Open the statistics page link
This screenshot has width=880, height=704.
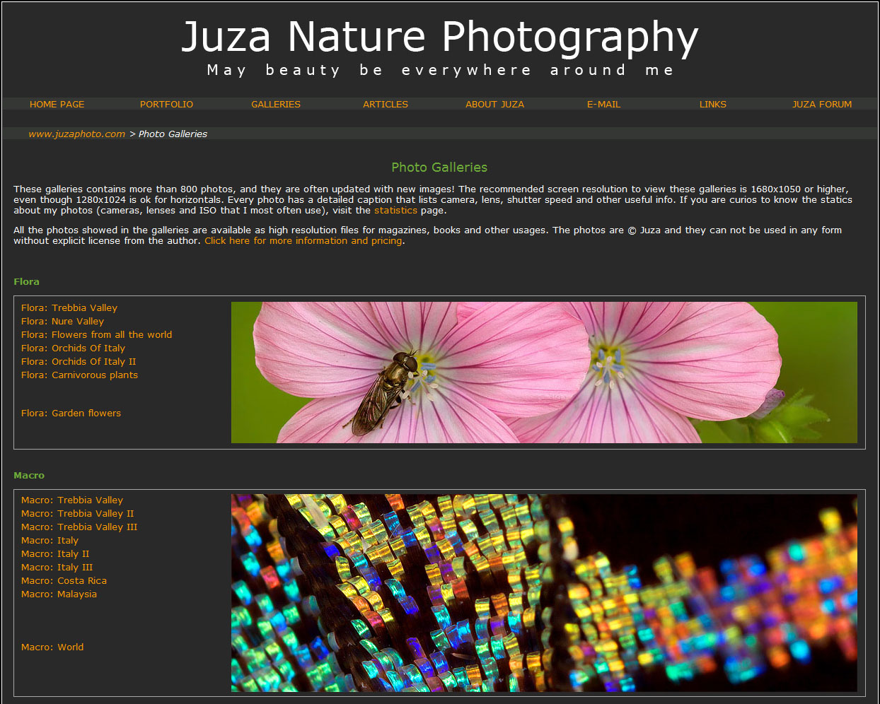pos(395,210)
